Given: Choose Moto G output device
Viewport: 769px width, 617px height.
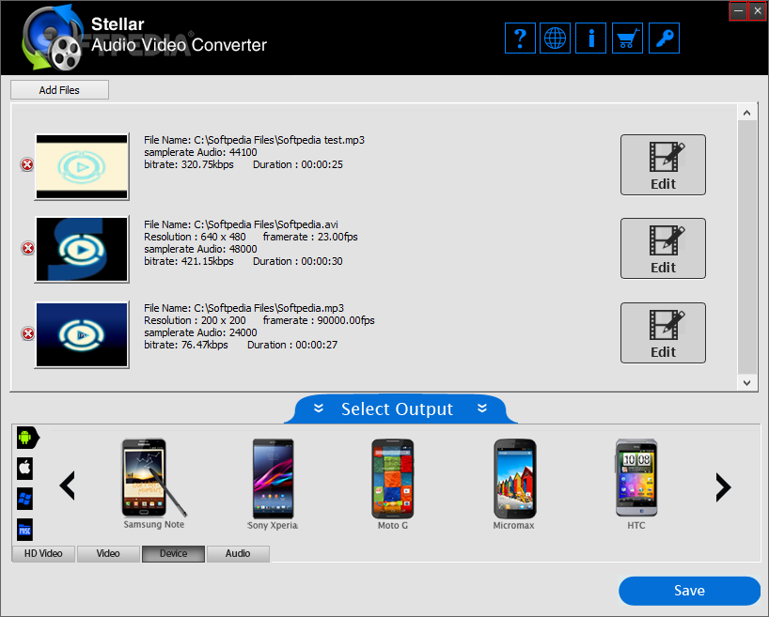Looking at the screenshot, I should tap(392, 485).
